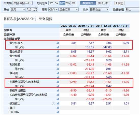Open chart icon for 净利润 row

tap(58, 73)
